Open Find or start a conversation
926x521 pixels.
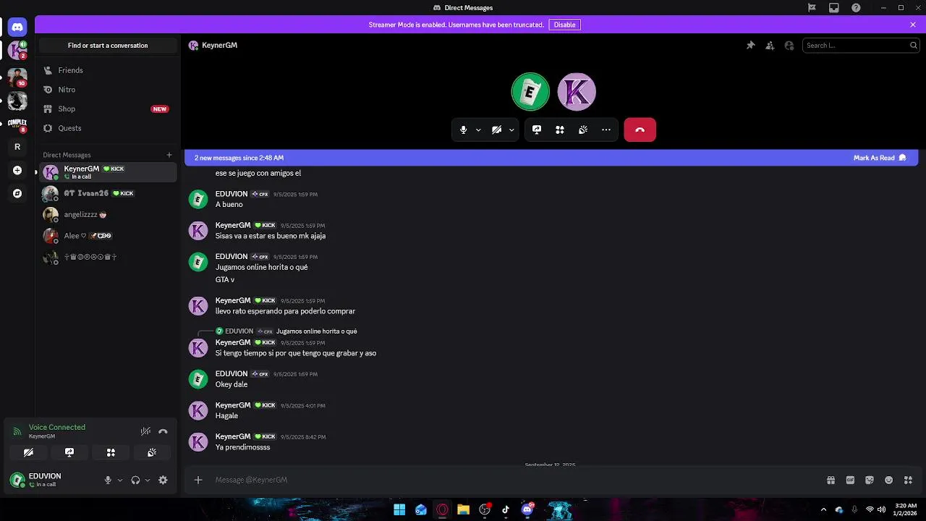tap(108, 45)
